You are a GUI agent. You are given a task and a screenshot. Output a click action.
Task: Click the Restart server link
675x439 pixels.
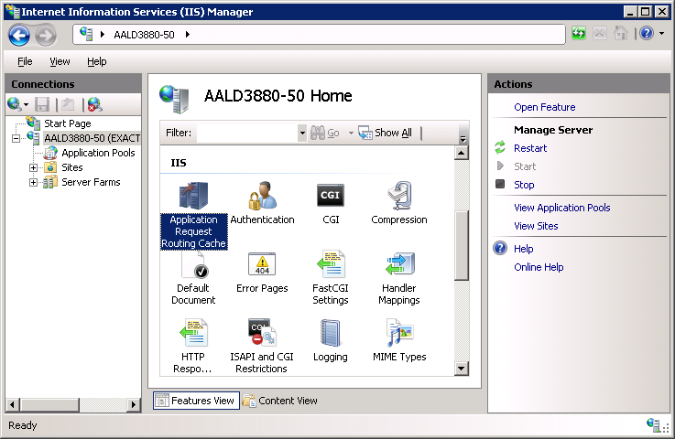tap(530, 148)
